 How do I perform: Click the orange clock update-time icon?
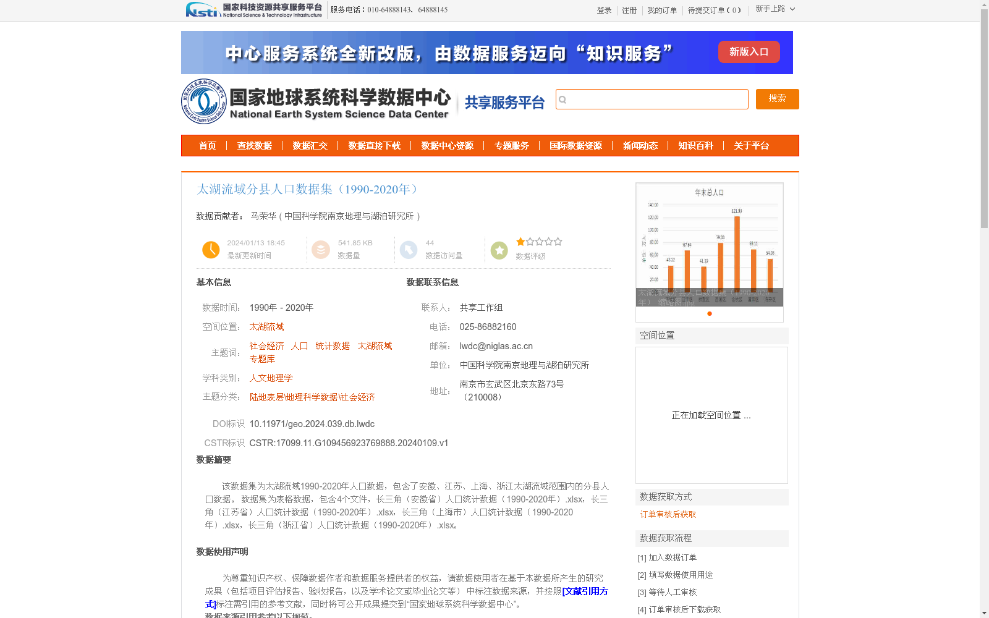[x=211, y=250]
